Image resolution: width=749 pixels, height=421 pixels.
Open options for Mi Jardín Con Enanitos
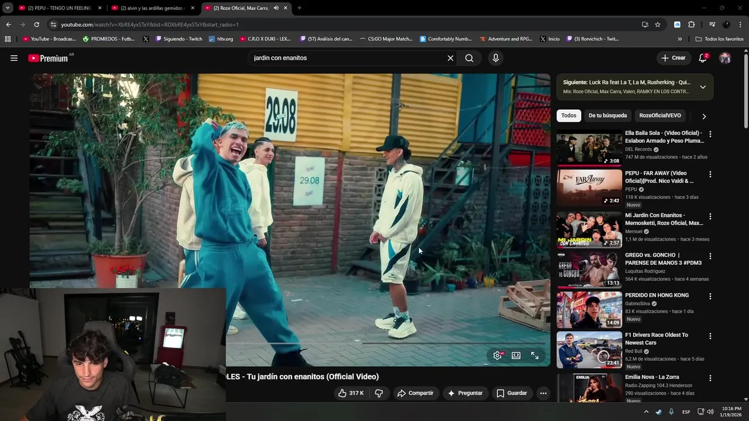tap(710, 216)
